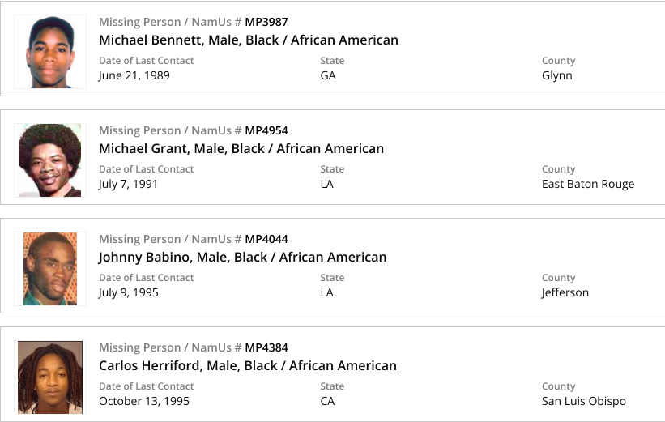Image resolution: width=665 pixels, height=422 pixels.
Task: Open the photo beside Carlos Herriford's record
Action: pos(50,377)
